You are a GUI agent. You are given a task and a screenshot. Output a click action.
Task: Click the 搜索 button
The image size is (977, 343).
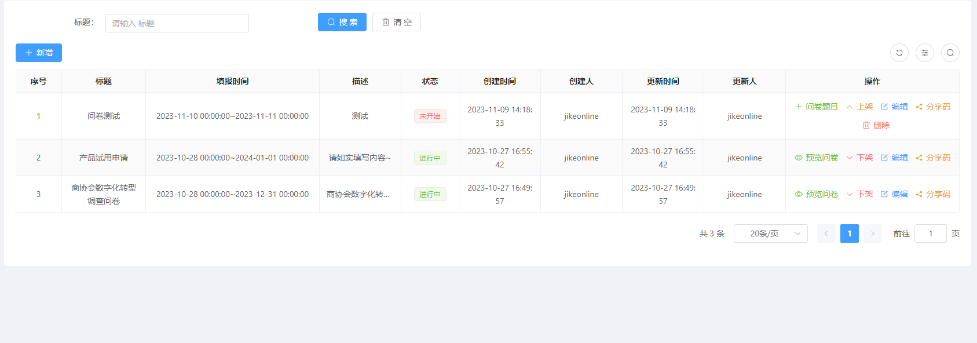[x=342, y=22]
